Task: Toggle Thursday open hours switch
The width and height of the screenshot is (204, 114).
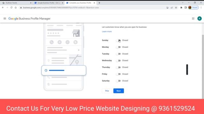Action: coord(118,67)
